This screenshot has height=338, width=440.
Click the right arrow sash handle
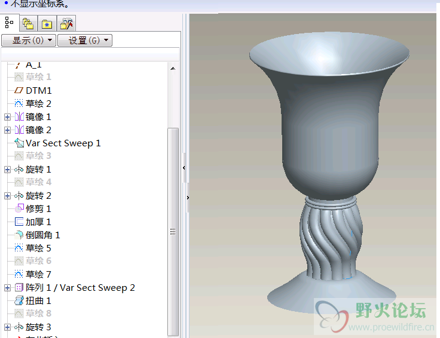[188, 198]
